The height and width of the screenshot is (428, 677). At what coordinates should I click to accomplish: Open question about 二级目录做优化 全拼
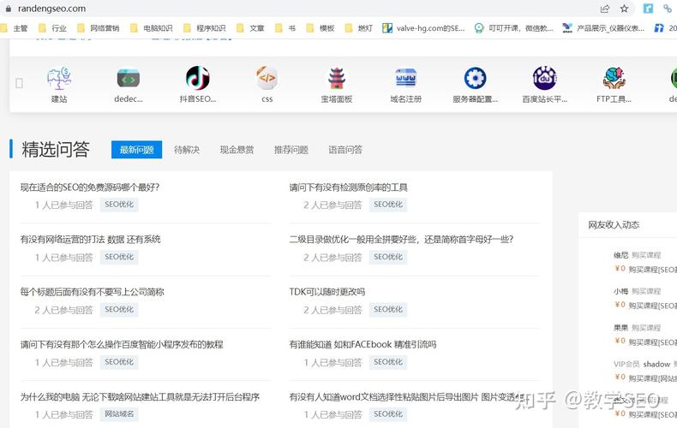click(x=401, y=240)
